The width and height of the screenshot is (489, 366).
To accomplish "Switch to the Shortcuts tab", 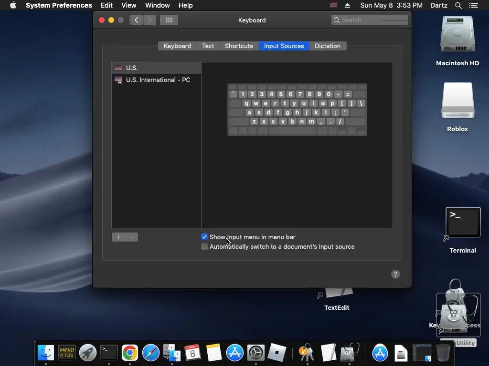I will point(239,46).
